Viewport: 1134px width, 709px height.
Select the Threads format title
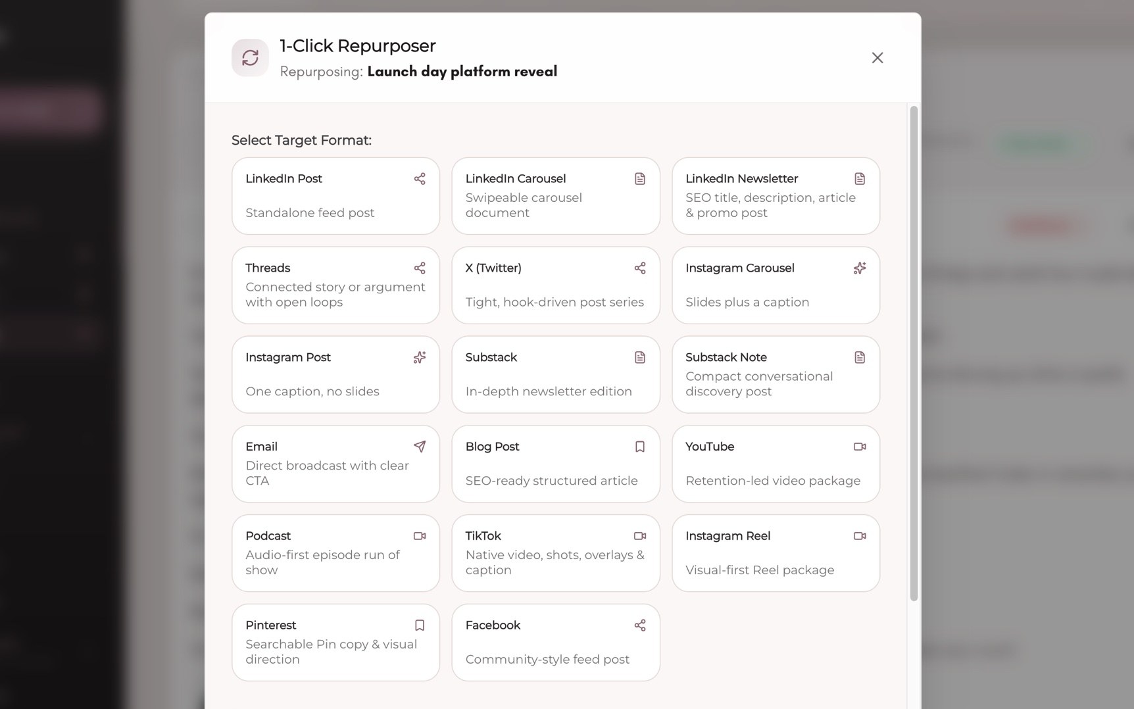pyautogui.click(x=268, y=268)
